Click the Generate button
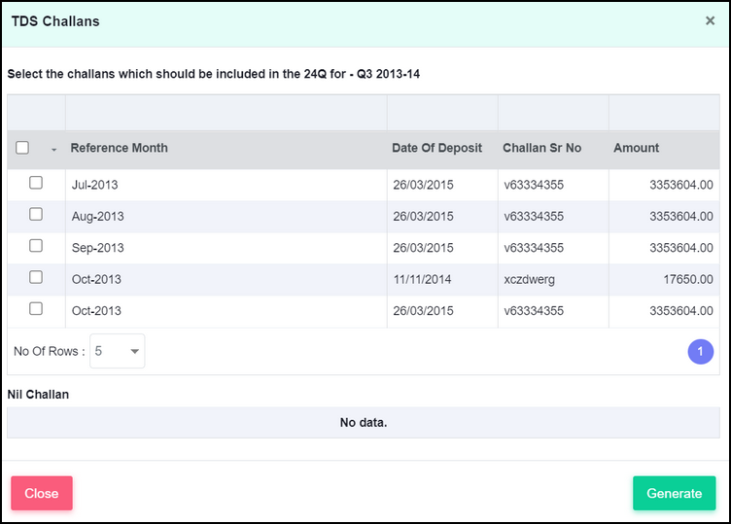The image size is (731, 524). [x=674, y=493]
